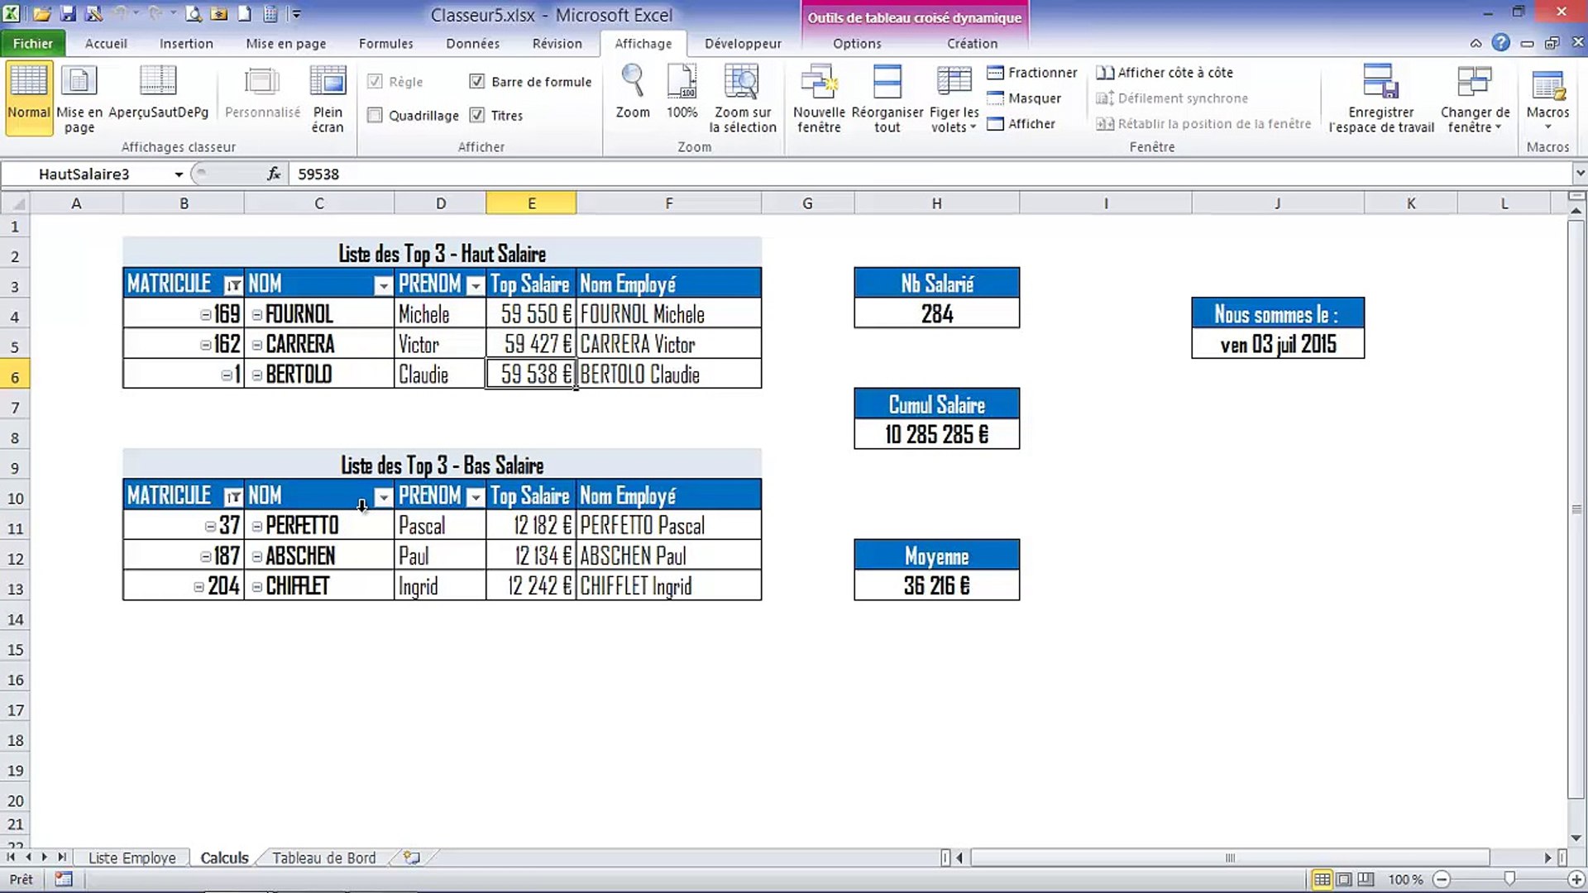
Task: Click Réorganiser tout
Action: 887,98
